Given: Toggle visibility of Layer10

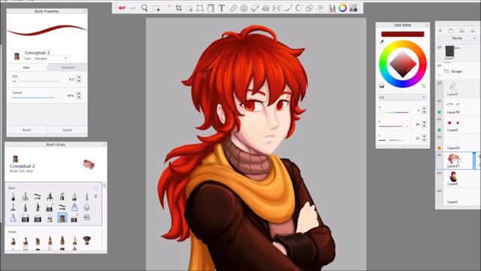Looking at the screenshot, I should 439,102.
